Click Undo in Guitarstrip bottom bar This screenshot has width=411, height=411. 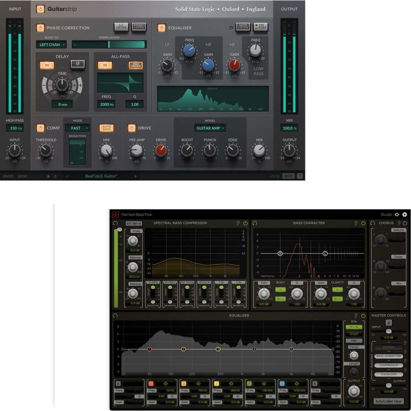tap(8, 176)
